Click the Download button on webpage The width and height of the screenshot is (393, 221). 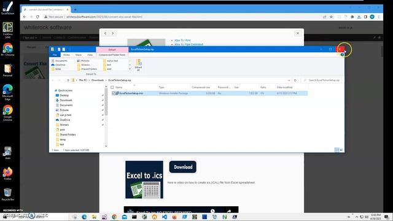coord(183,167)
